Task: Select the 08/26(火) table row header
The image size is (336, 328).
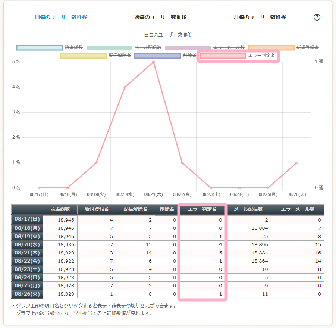Action: pos(27,294)
